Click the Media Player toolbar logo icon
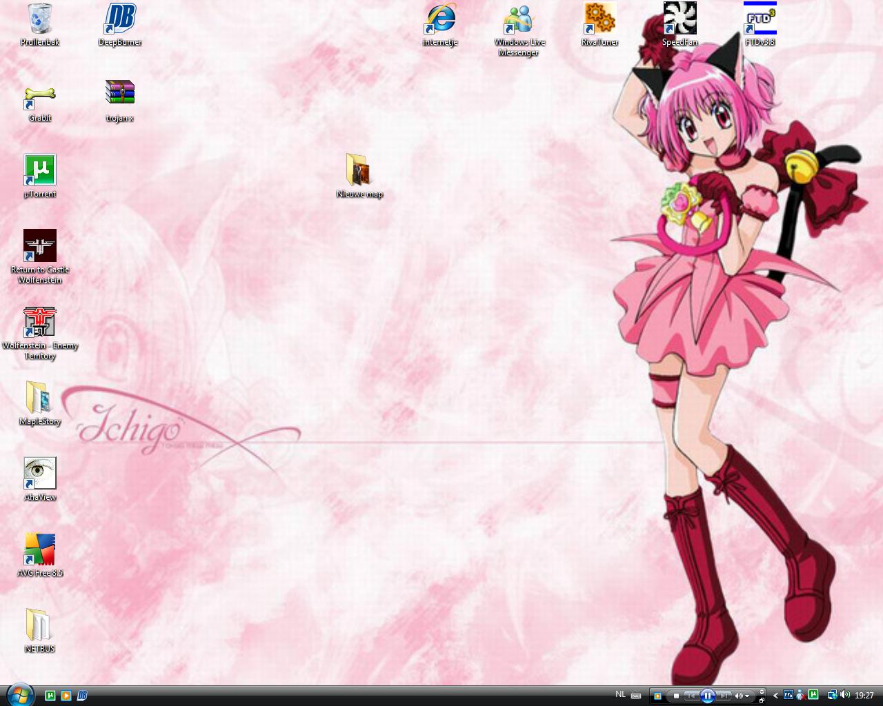The width and height of the screenshot is (883, 706). click(x=657, y=696)
